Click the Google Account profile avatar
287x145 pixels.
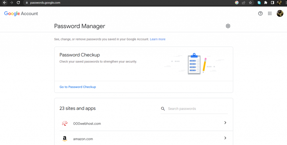tap(280, 13)
